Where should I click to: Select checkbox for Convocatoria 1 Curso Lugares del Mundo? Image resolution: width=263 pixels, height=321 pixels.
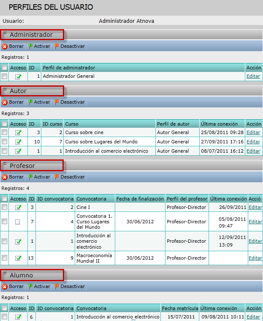pyautogui.click(x=4, y=221)
